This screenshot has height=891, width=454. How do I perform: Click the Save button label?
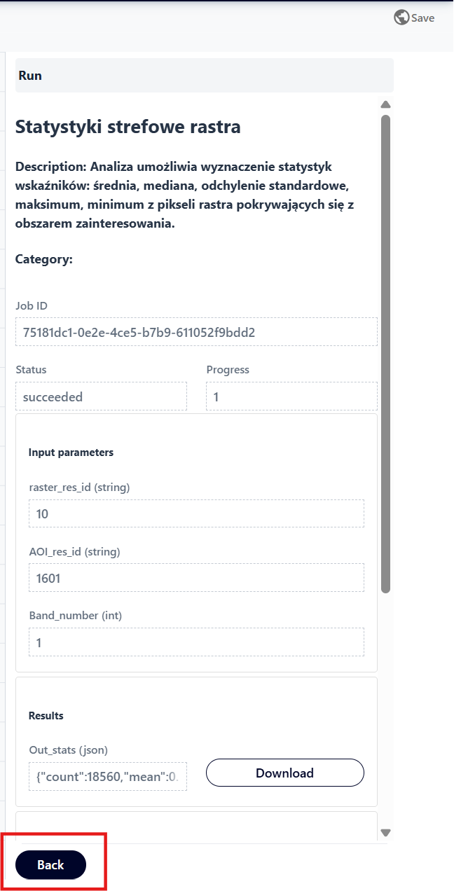(422, 18)
